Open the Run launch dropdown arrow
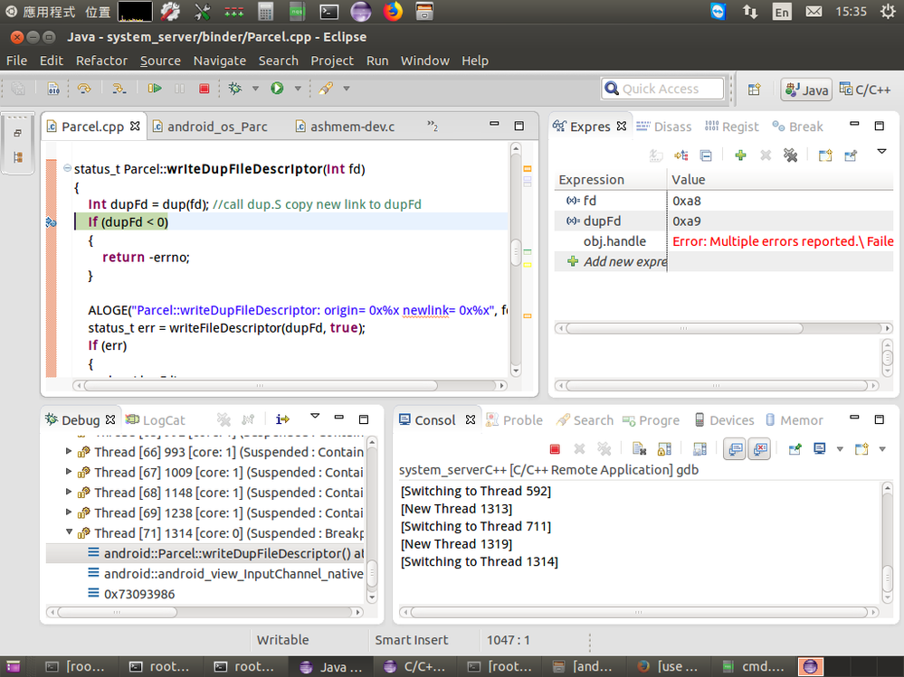The width and height of the screenshot is (904, 677). tap(298, 89)
